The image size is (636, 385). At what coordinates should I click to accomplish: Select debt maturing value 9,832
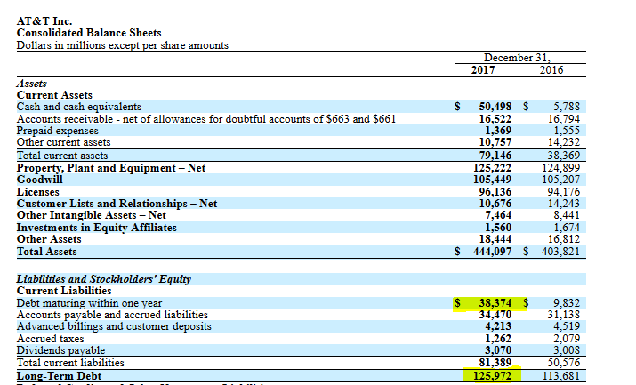[567, 303]
